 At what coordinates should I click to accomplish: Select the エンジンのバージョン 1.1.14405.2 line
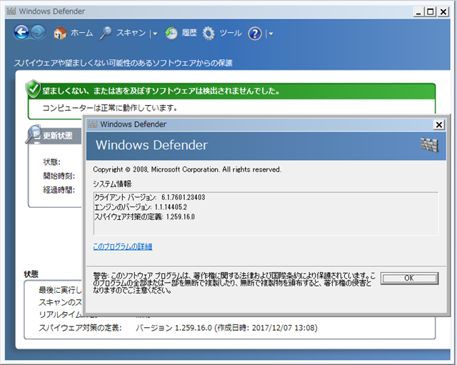(x=141, y=207)
